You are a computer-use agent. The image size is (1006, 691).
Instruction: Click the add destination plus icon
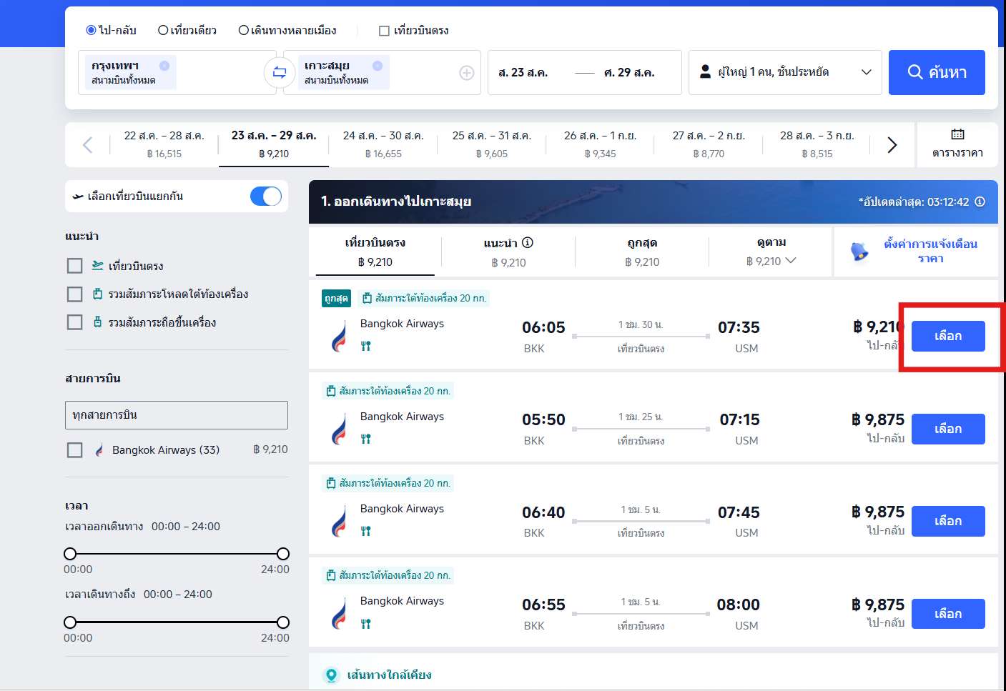tap(466, 72)
